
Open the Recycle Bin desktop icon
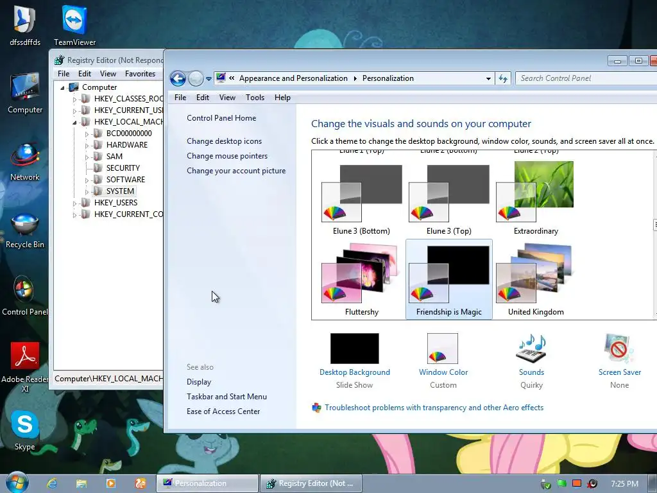[25, 230]
